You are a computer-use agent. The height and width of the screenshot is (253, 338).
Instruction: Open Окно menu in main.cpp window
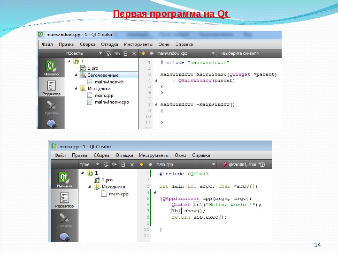coord(180,155)
